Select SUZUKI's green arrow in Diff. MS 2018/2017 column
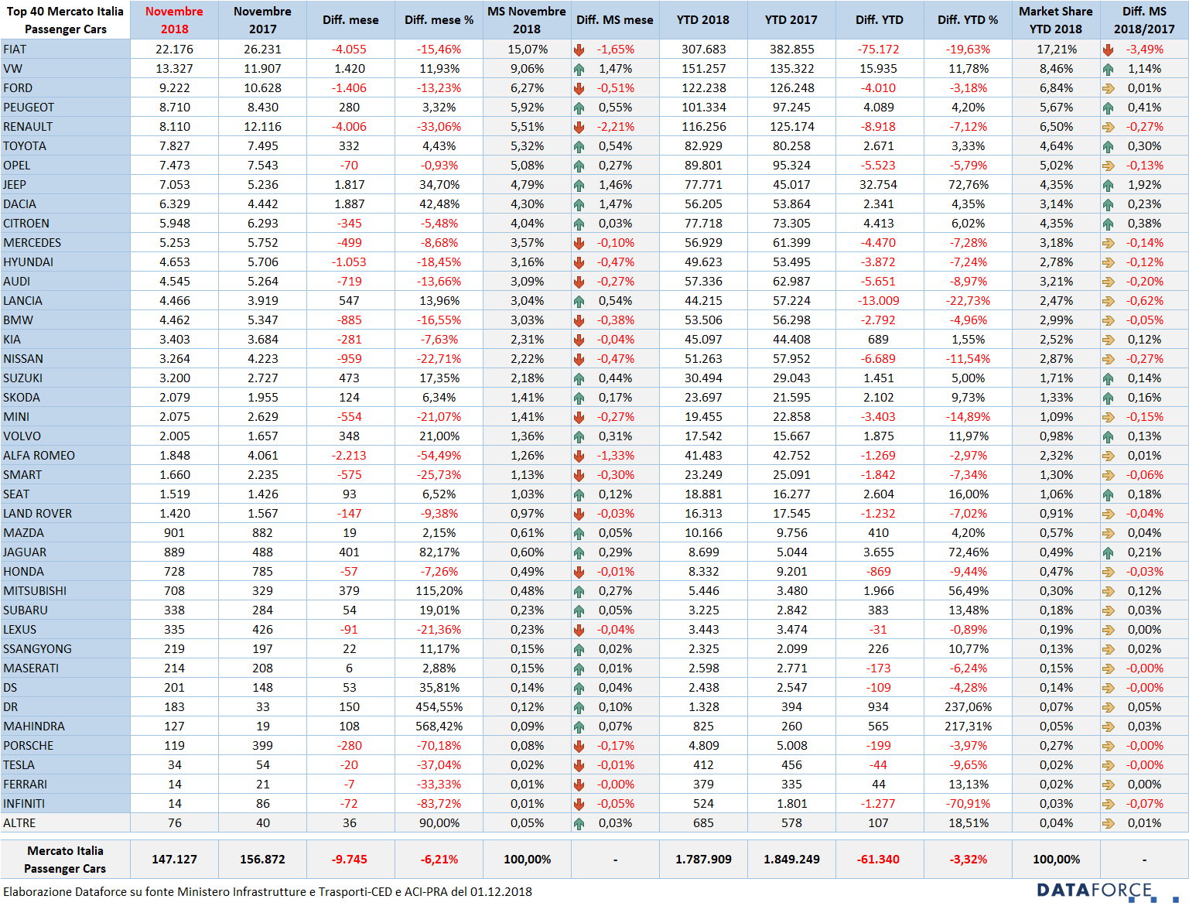This screenshot has height=906, width=1189. pos(1108,378)
